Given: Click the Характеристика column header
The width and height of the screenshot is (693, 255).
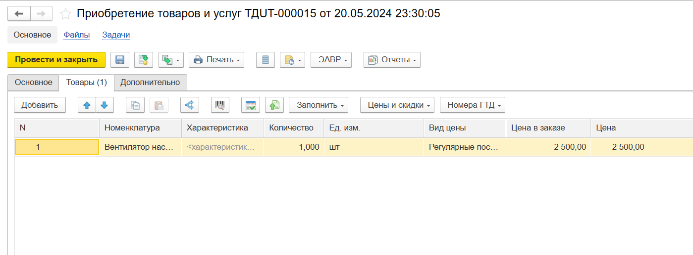Looking at the screenshot, I should coord(222,128).
